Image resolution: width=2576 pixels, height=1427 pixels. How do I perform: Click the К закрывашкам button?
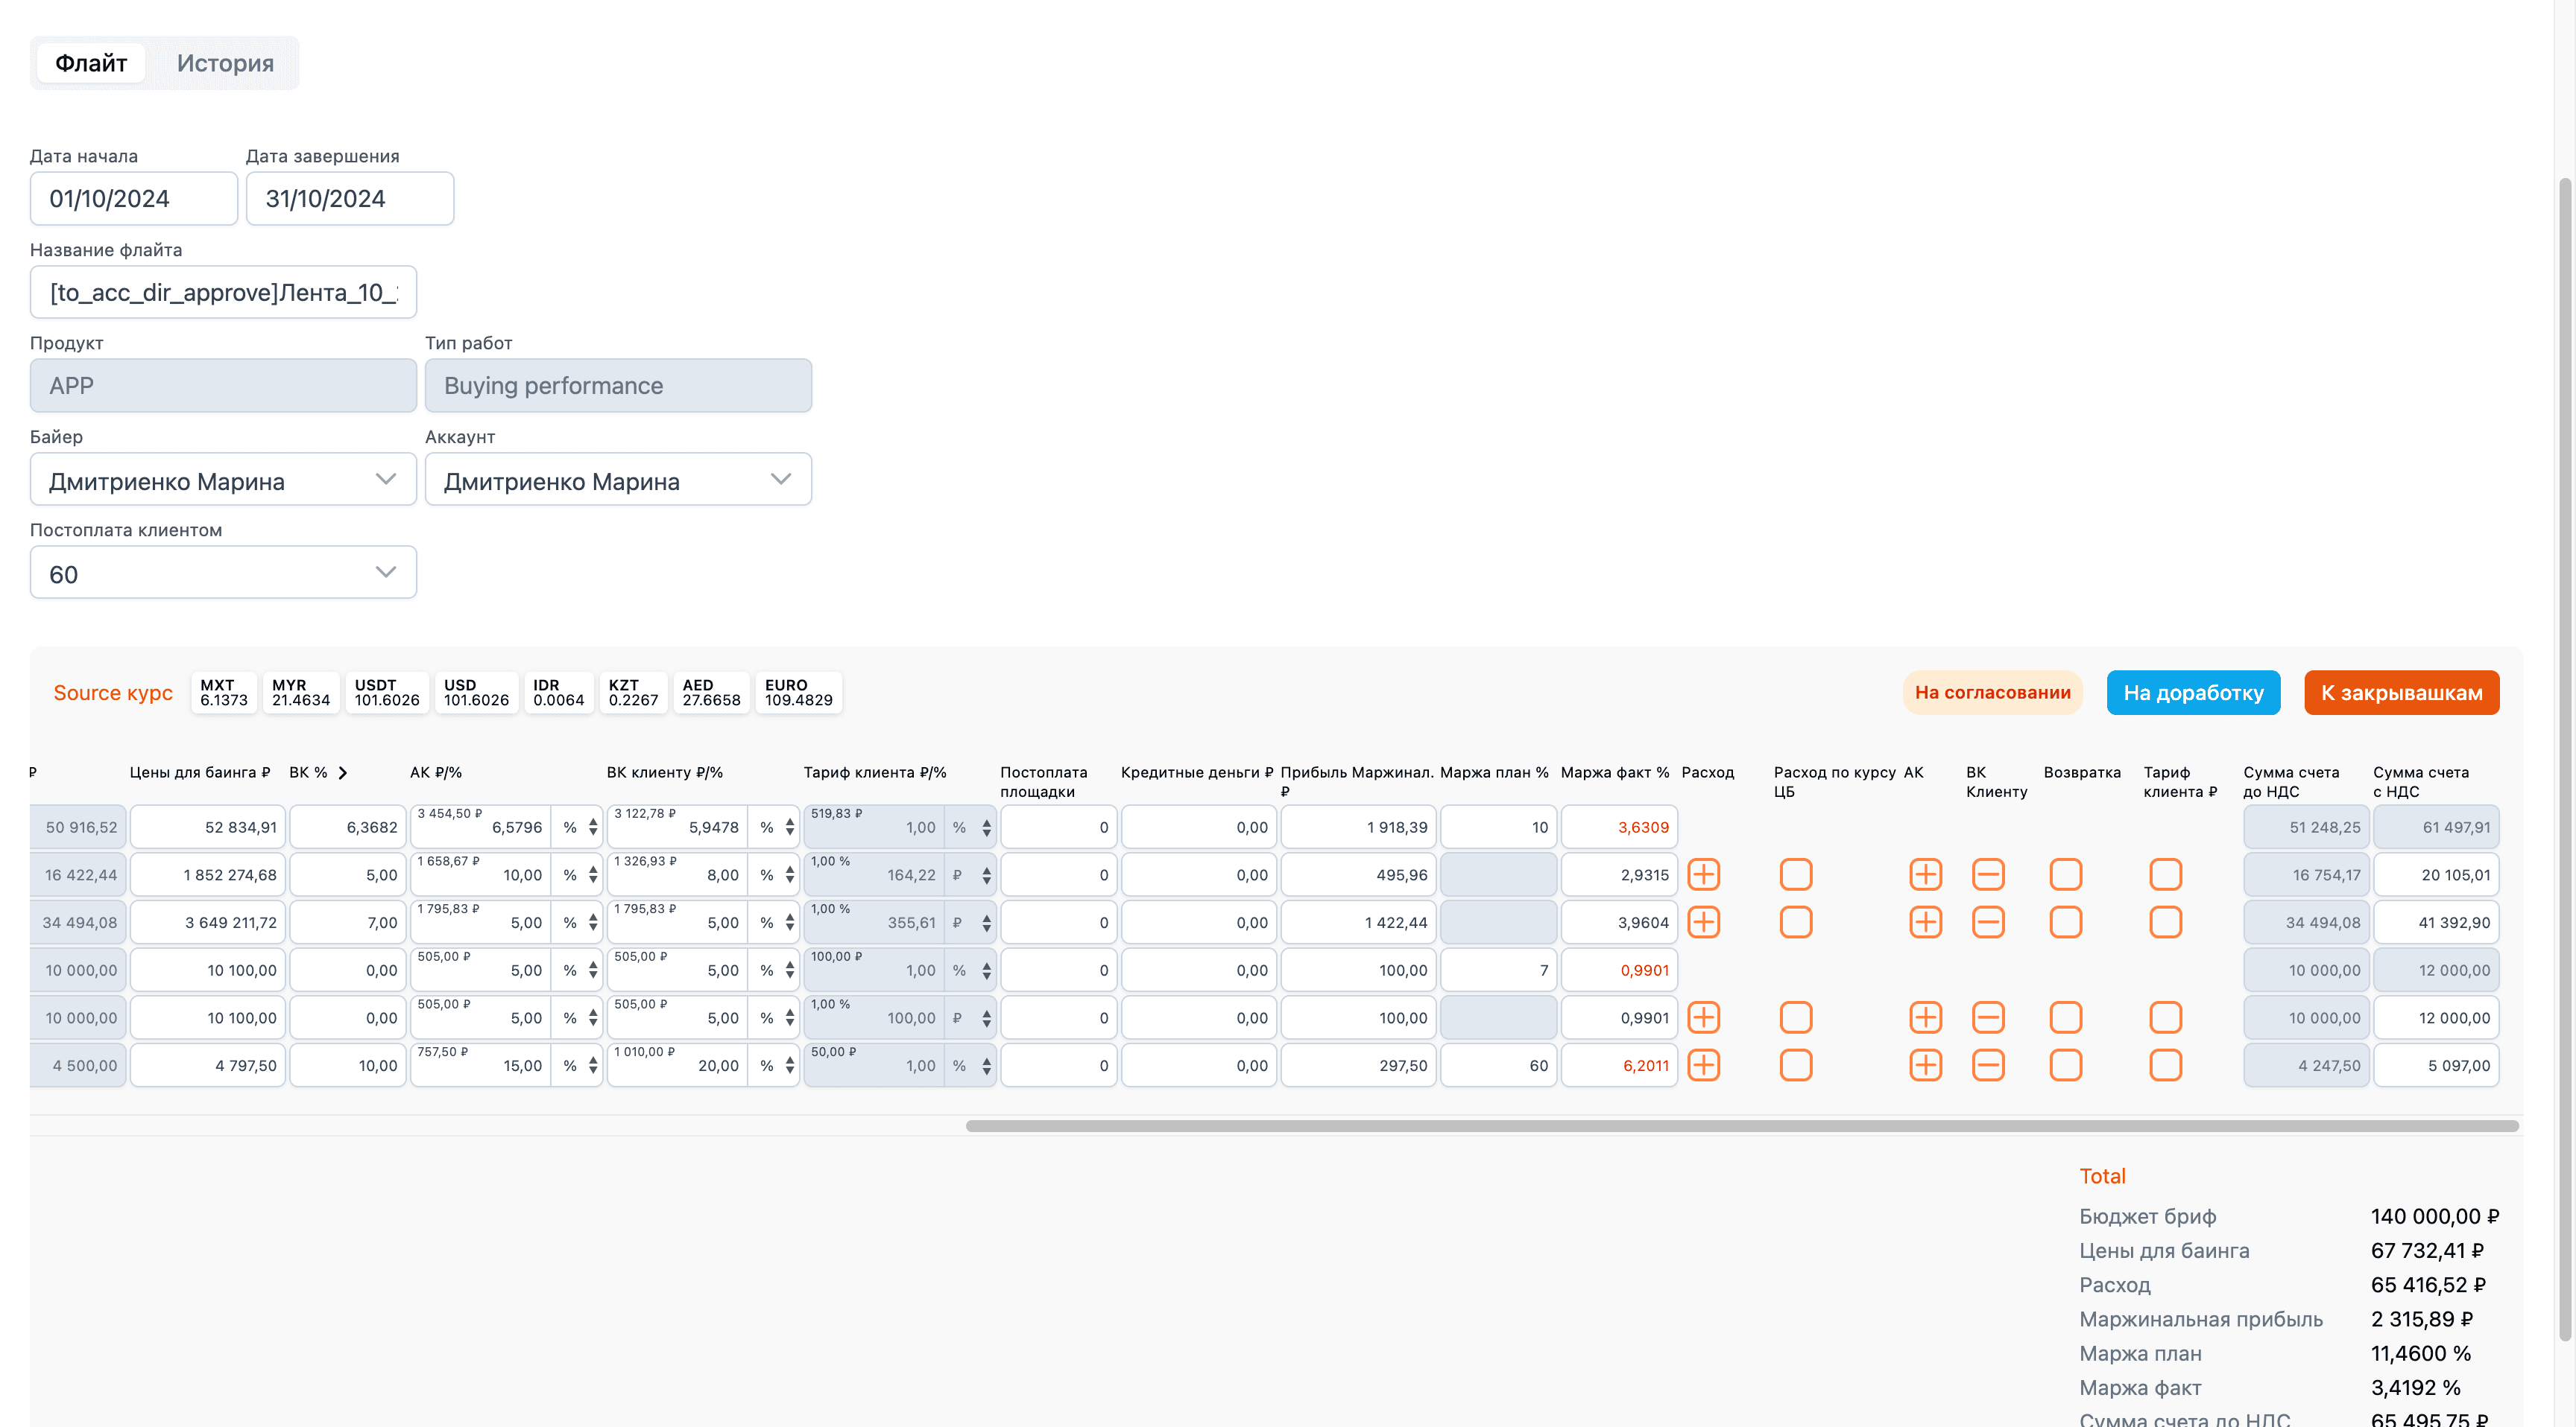(x=2401, y=693)
